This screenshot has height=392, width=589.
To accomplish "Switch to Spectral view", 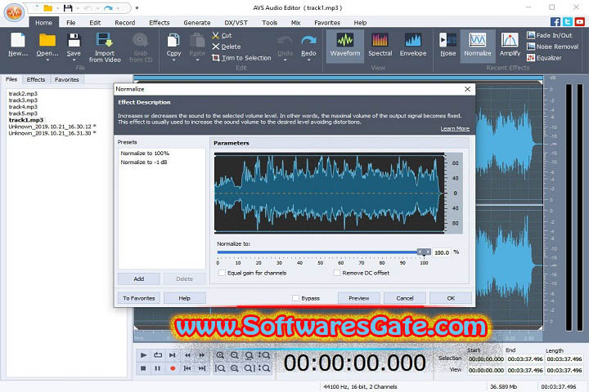I will [380, 45].
